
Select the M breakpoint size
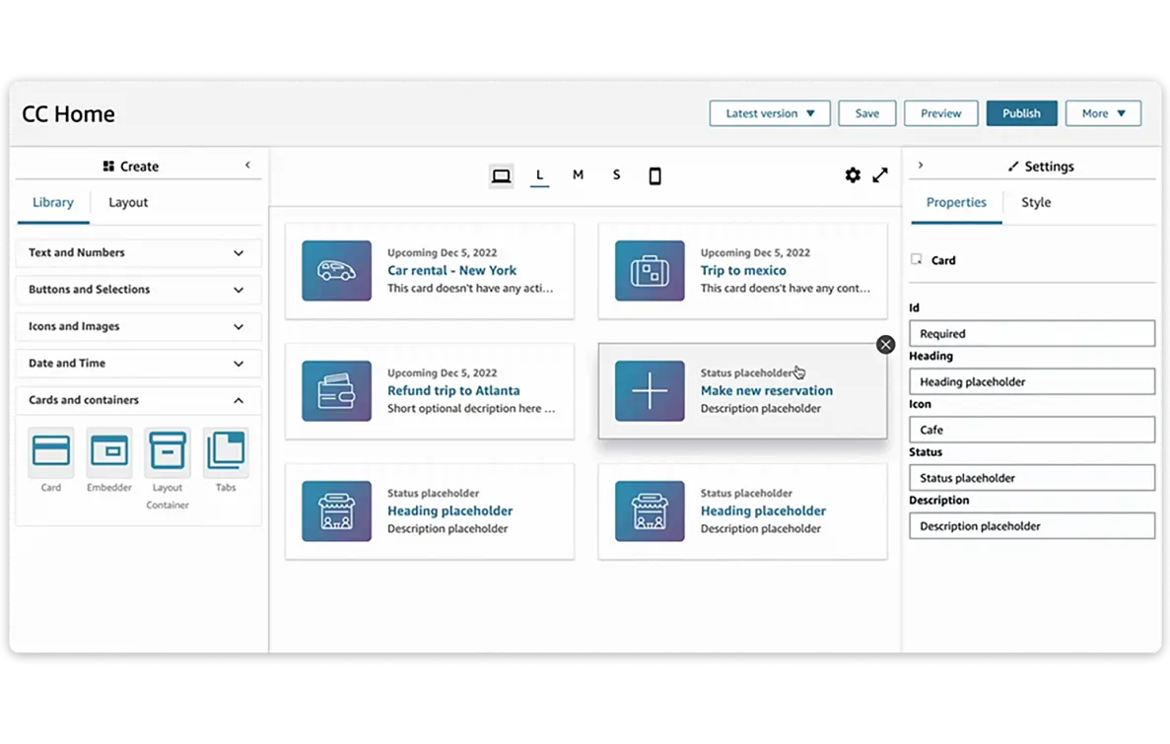[x=578, y=175]
